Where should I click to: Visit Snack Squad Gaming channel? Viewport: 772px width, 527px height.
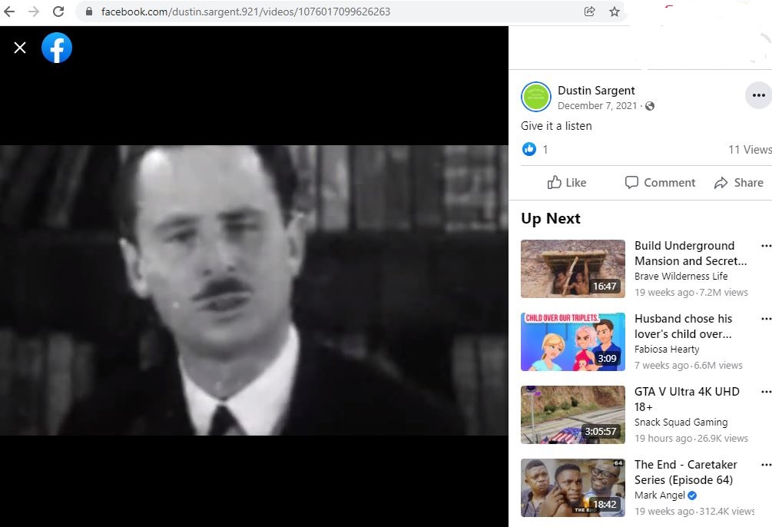click(681, 422)
